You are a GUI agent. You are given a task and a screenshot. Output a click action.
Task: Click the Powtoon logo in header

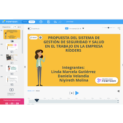pyautogui.click(x=12, y=22)
